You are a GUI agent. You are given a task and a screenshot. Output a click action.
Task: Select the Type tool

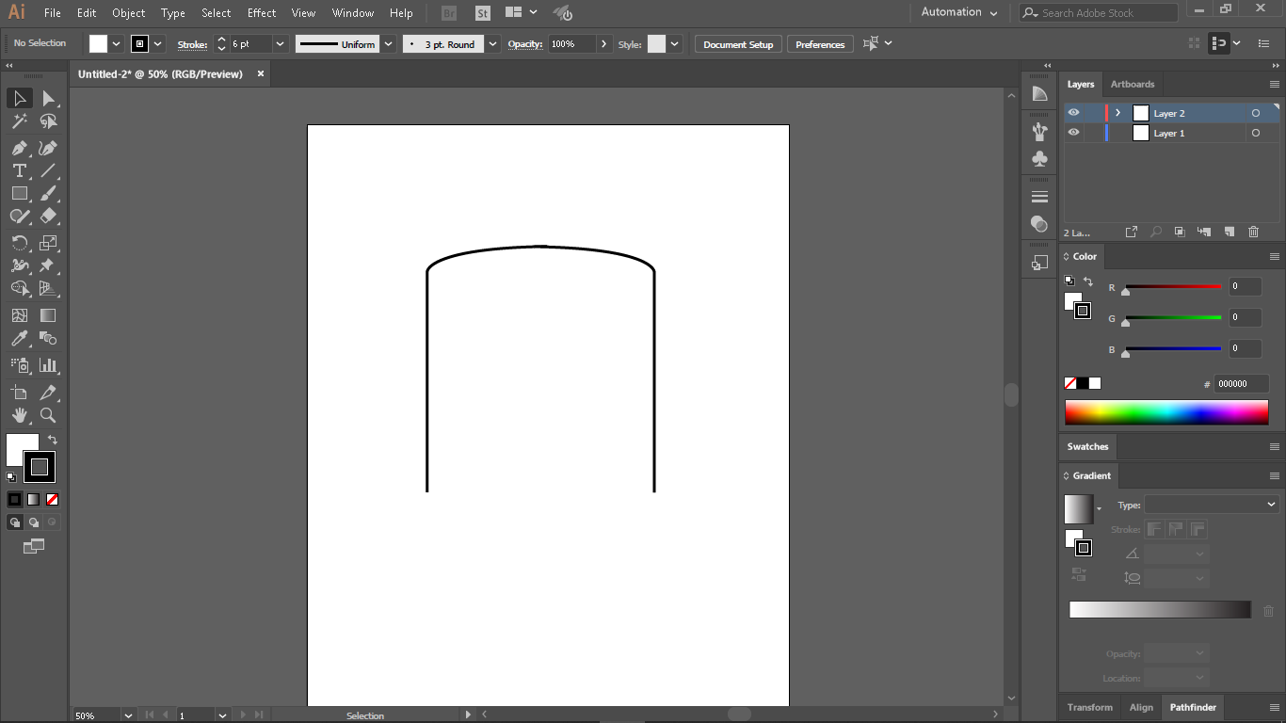19,170
